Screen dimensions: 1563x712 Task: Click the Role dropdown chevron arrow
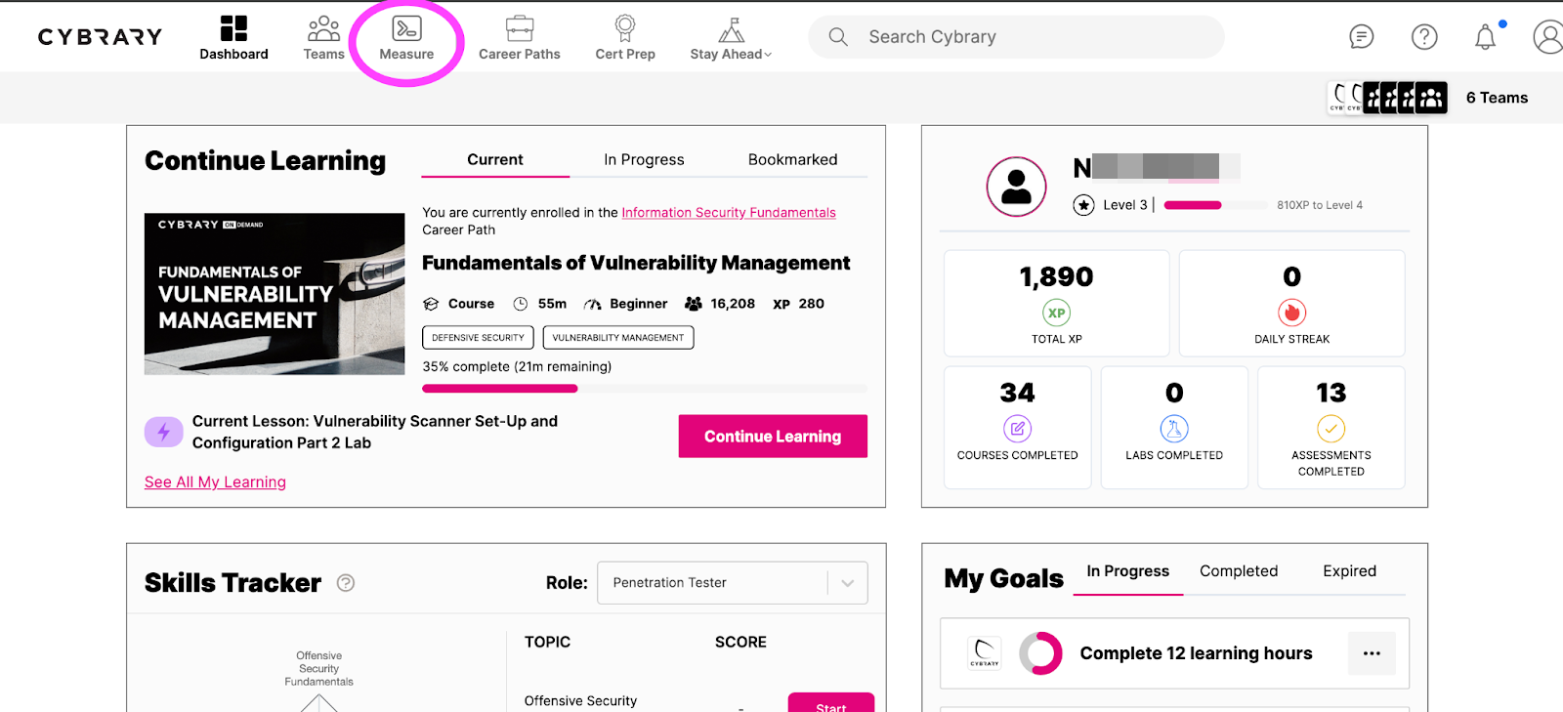847,583
